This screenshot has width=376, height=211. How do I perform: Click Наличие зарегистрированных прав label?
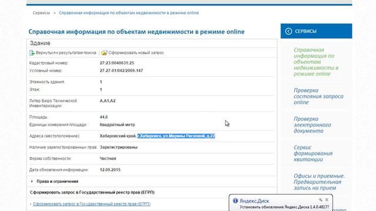click(x=63, y=147)
